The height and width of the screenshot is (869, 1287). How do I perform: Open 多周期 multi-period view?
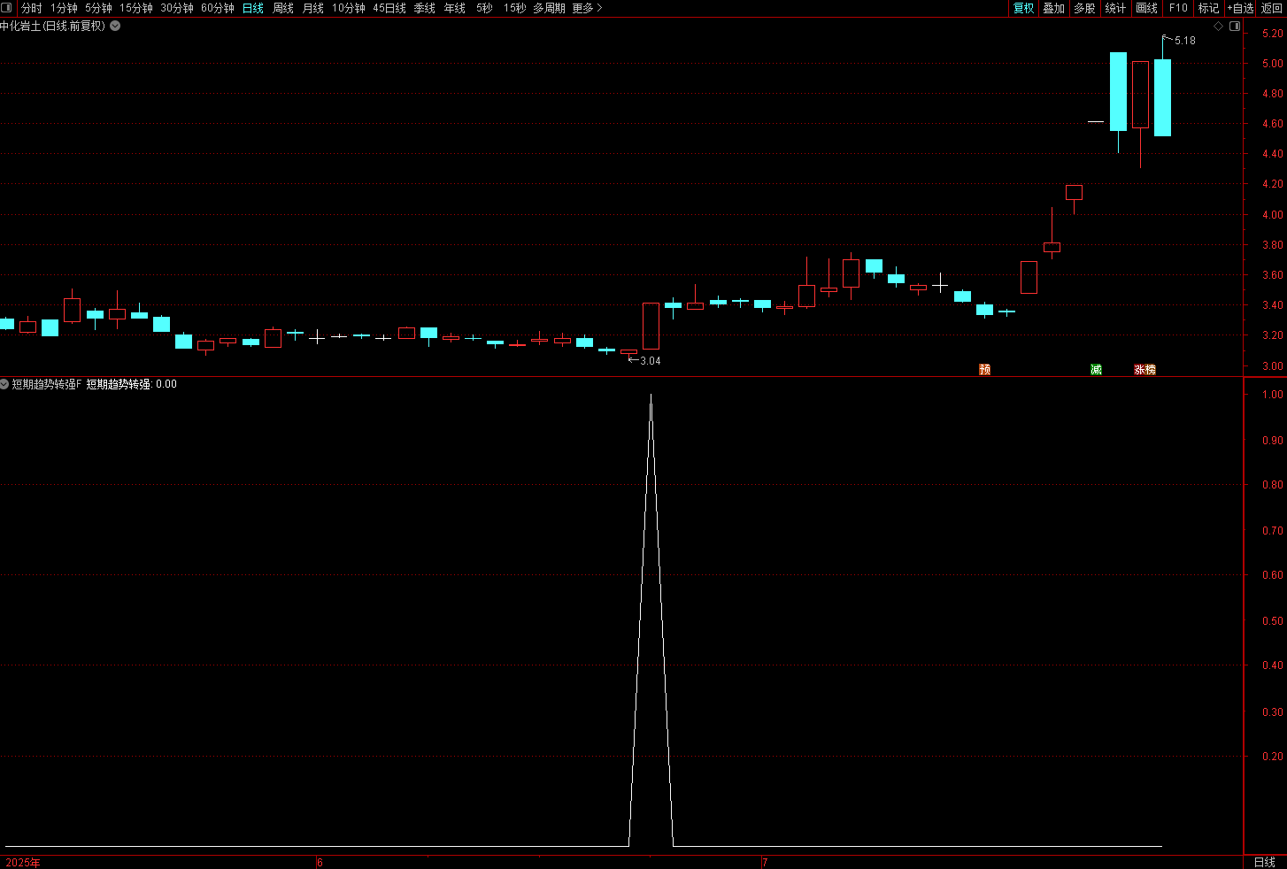coord(549,8)
